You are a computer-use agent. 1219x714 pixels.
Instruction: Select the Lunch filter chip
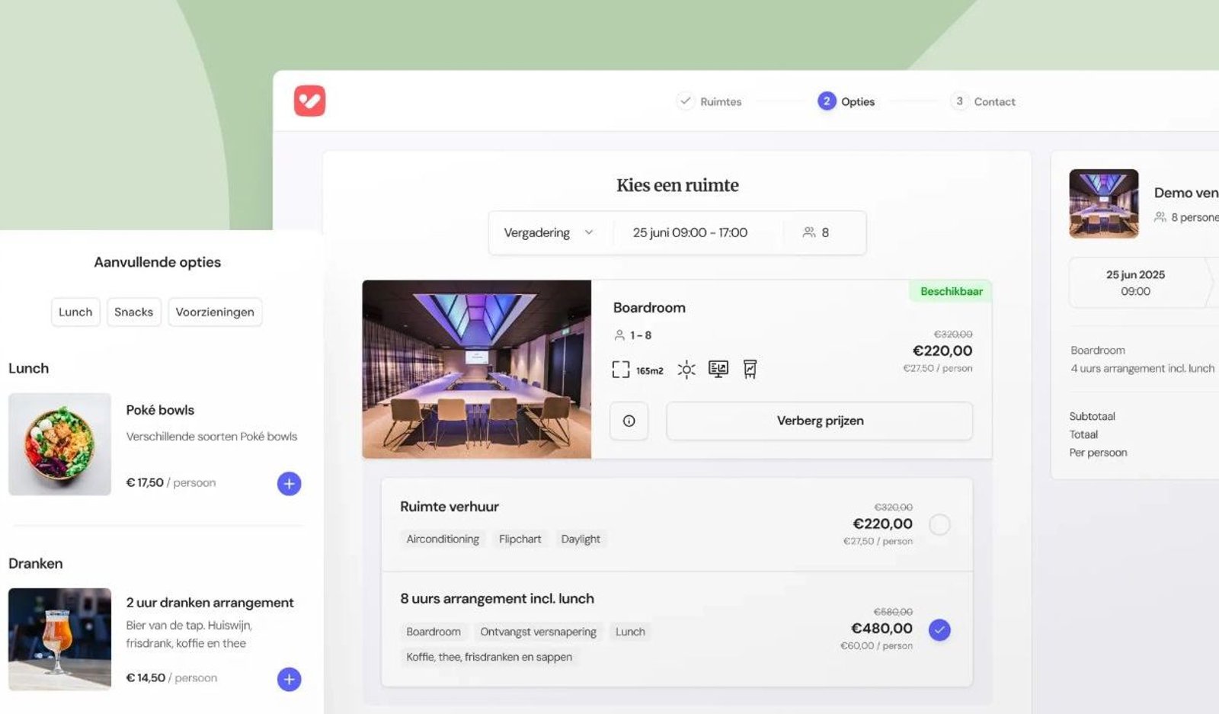[x=75, y=312]
